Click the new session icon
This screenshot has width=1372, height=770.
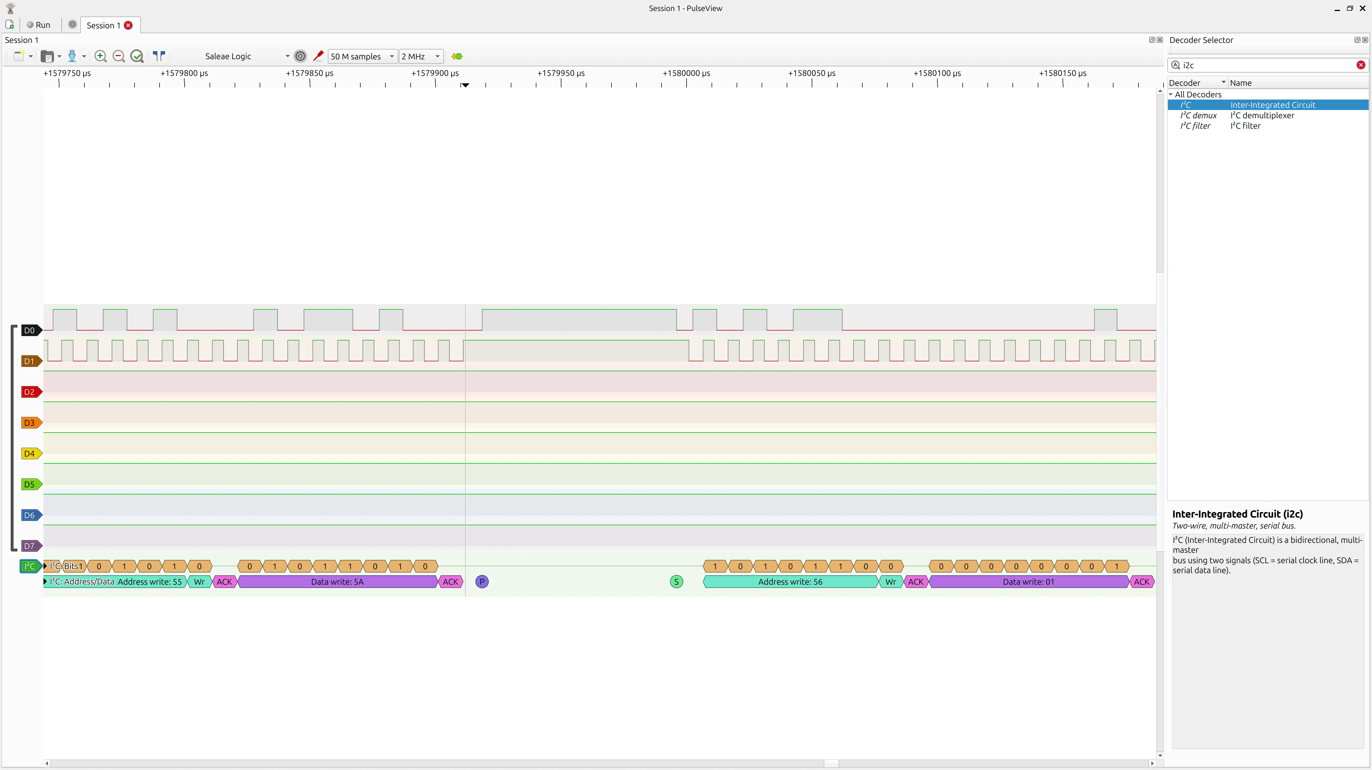click(10, 25)
